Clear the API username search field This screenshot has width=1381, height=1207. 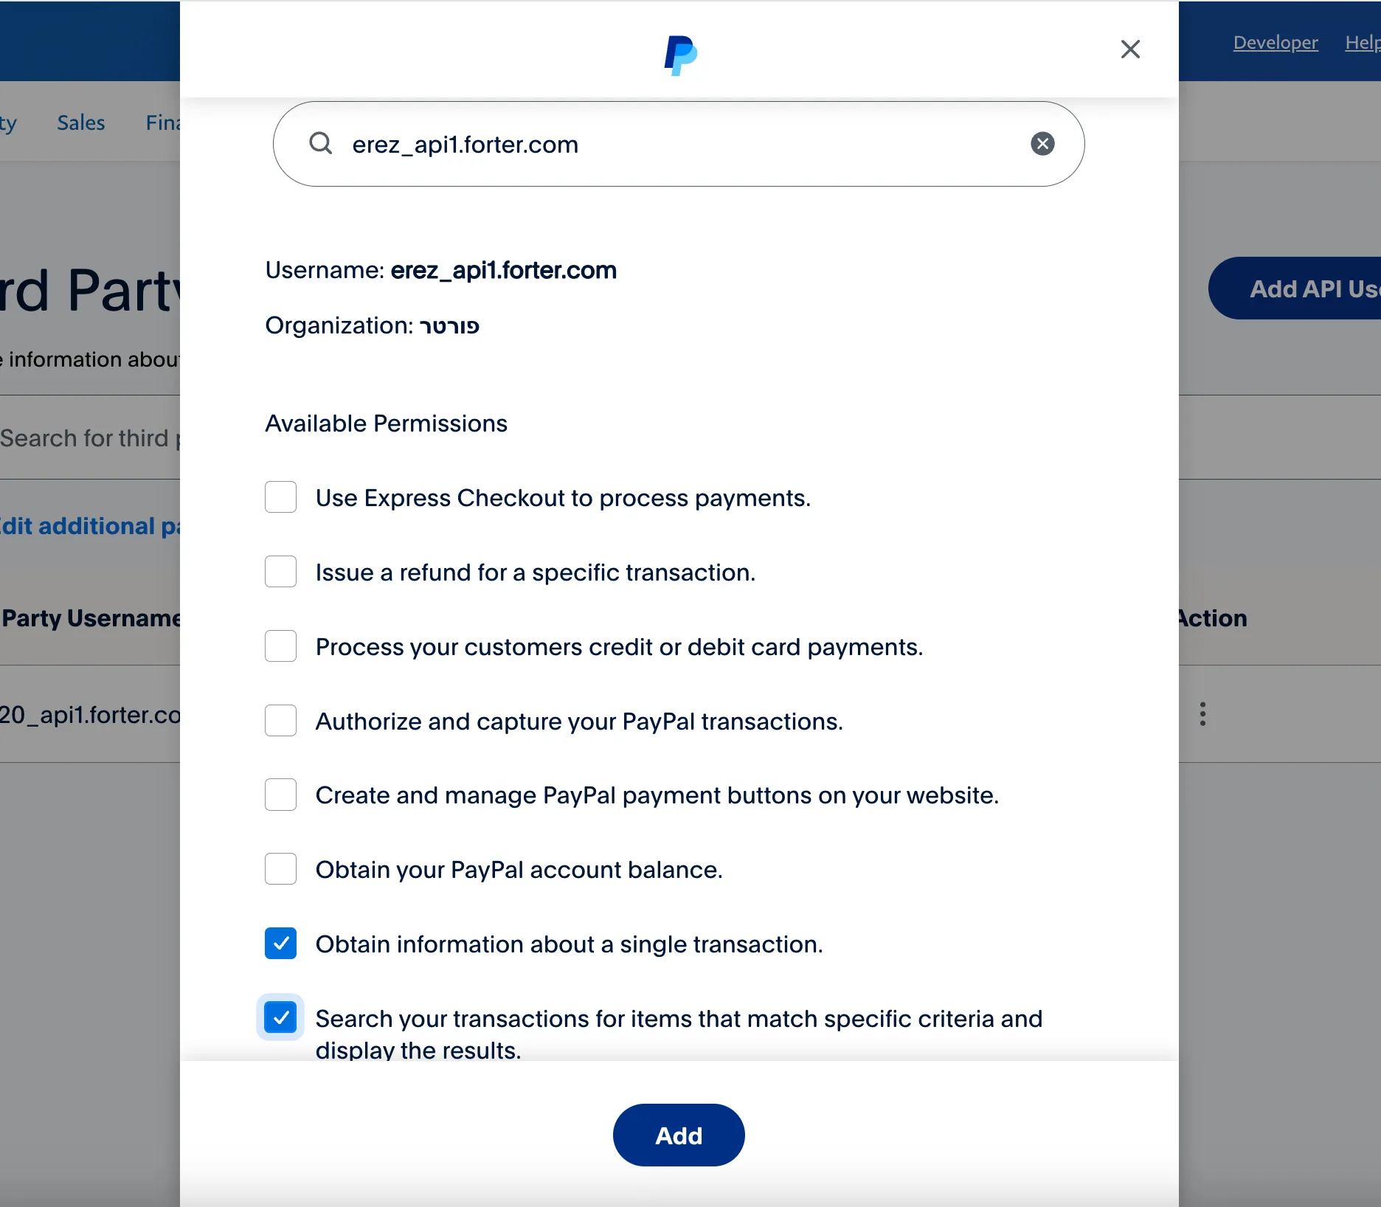click(x=1042, y=144)
